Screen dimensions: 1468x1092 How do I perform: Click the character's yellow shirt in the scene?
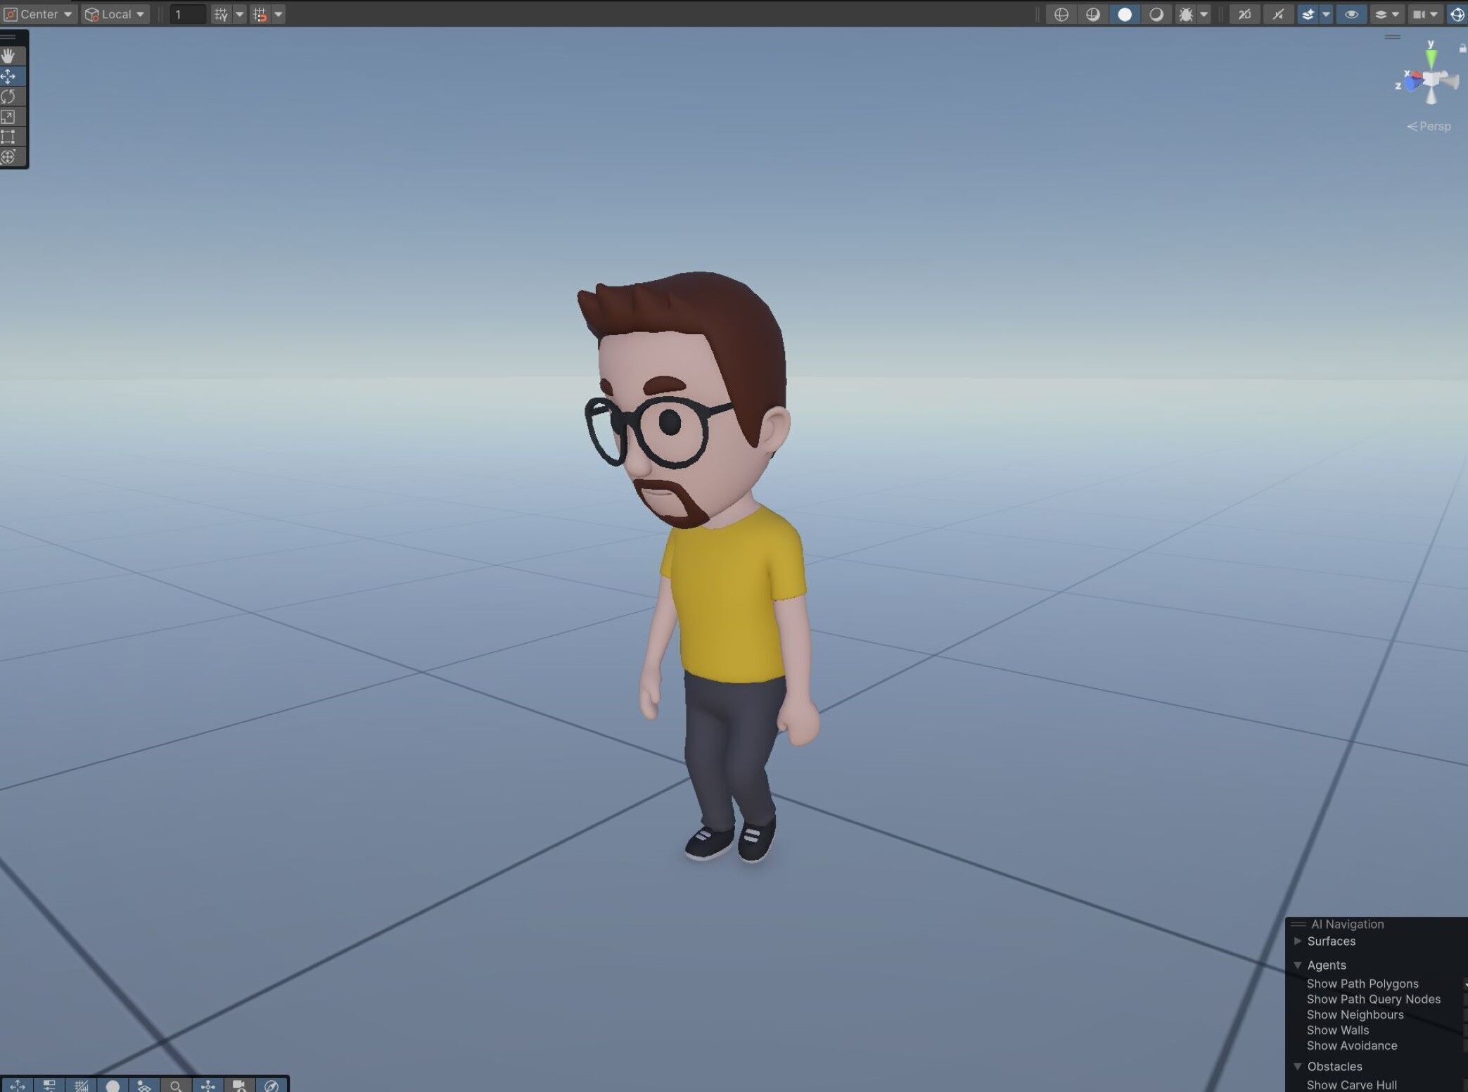(732, 598)
